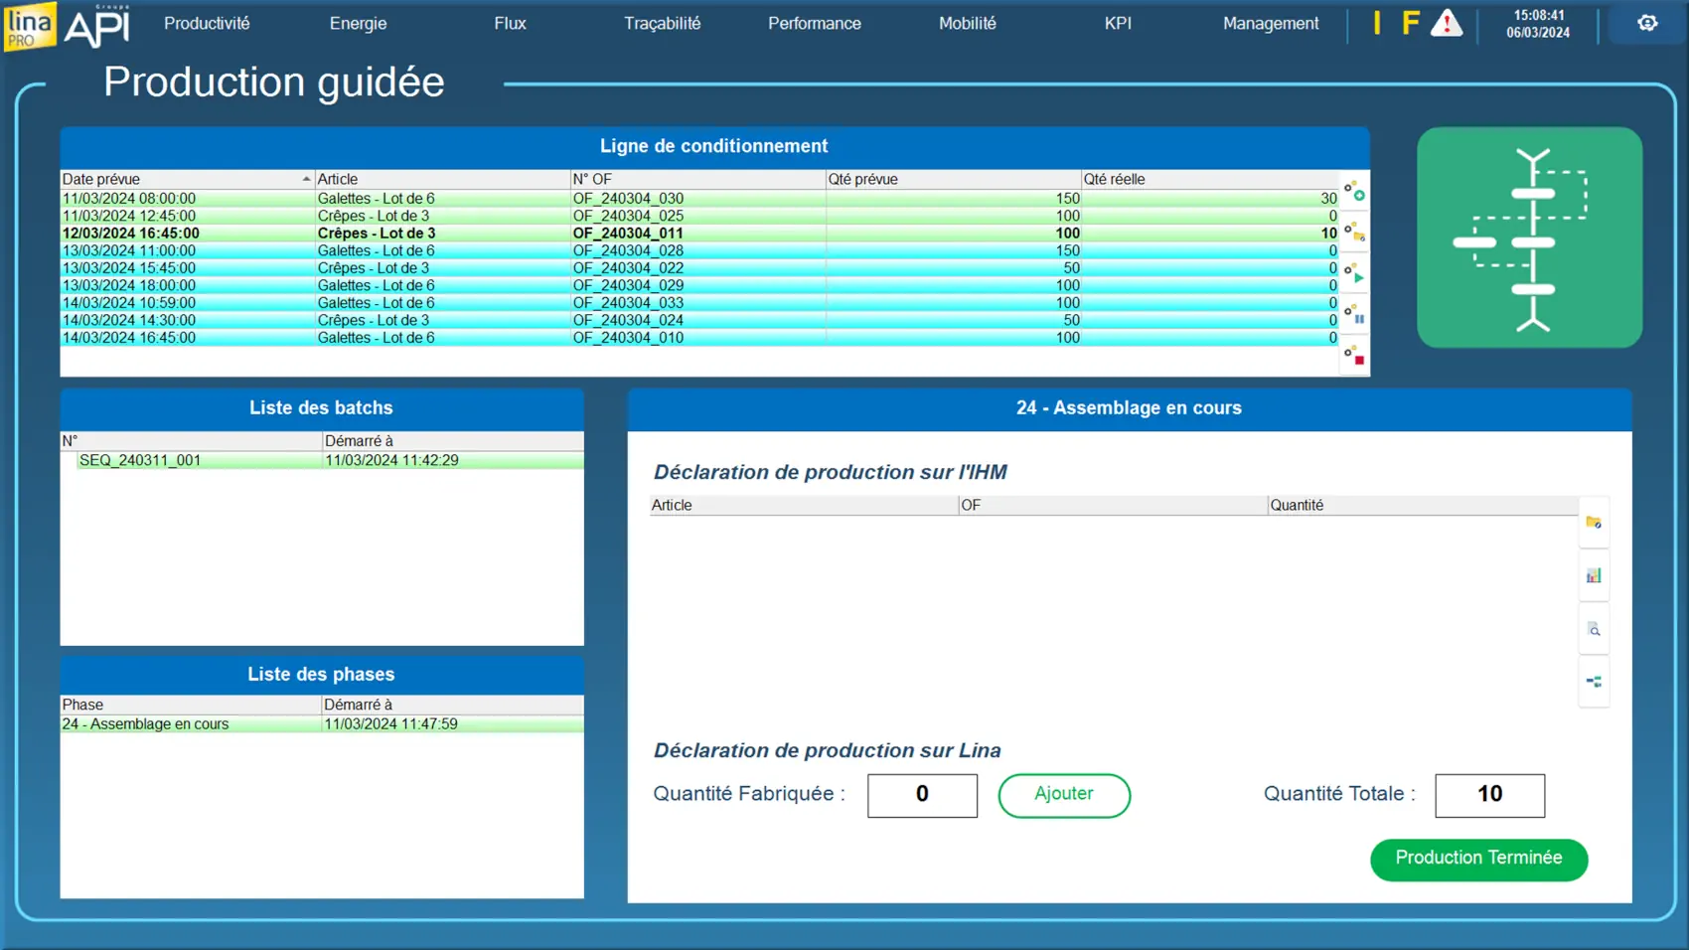Click the large green workflow diagram tile
Image resolution: width=1689 pixels, height=950 pixels.
[1529, 237]
